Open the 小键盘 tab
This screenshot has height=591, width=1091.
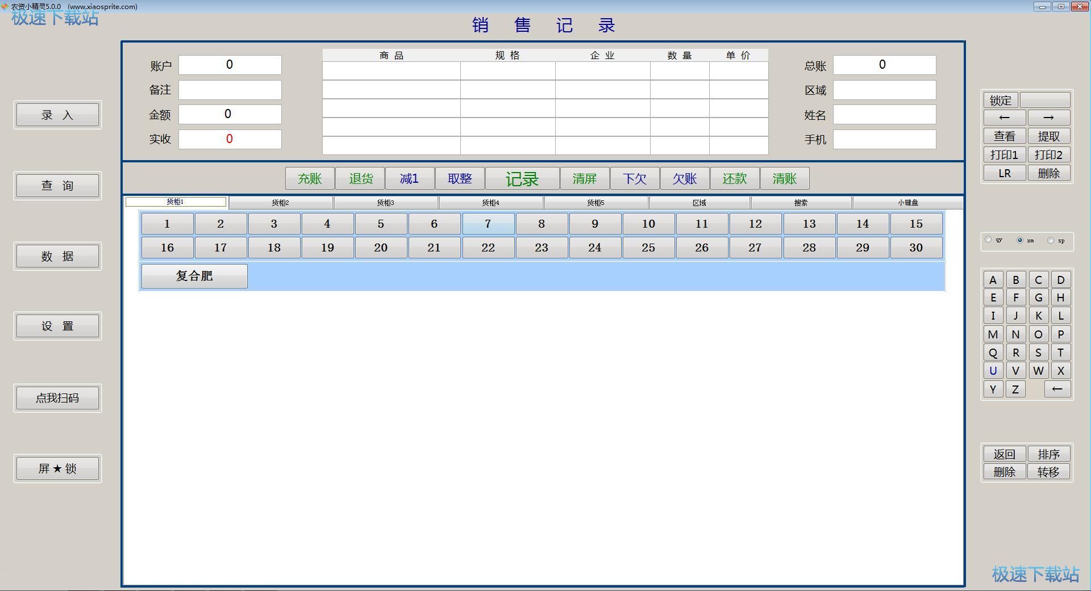click(x=908, y=203)
